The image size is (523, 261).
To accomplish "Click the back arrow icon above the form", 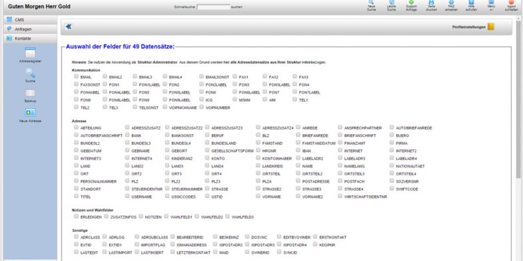I will [x=69, y=27].
